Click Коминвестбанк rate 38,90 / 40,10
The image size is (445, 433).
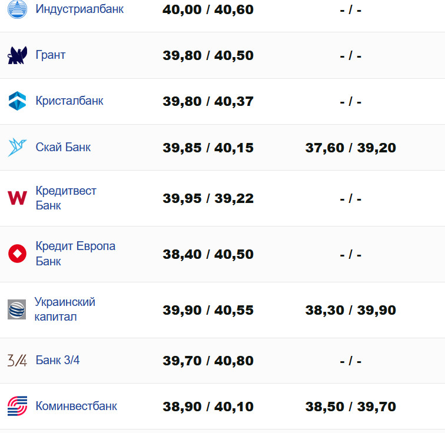[208, 407]
